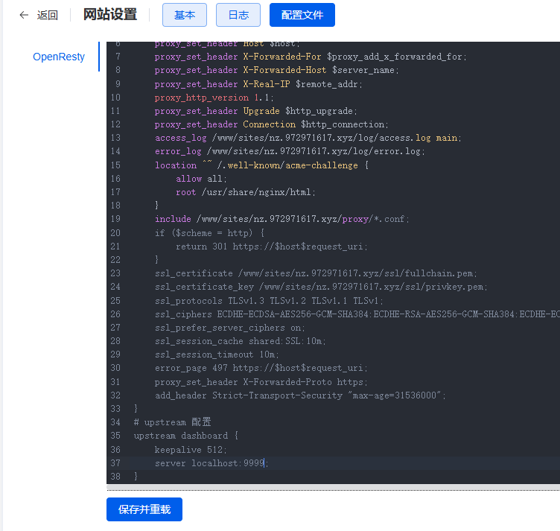The width and height of the screenshot is (560, 531).
Task: Click the 返回 link text
Action: (x=48, y=15)
